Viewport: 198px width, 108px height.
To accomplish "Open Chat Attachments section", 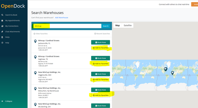I will (x=12, y=32).
